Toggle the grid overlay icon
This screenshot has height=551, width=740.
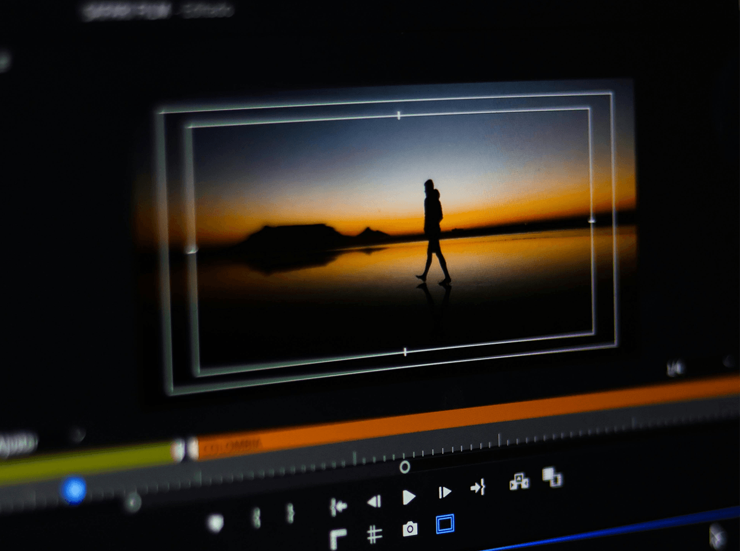click(x=376, y=534)
